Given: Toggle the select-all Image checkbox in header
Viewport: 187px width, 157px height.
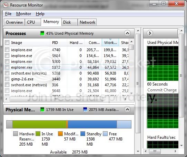Looking at the screenshot, I should coord(7,42).
